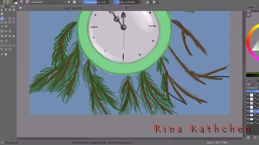
Task: Select the Text tool
Action: [6, 10]
